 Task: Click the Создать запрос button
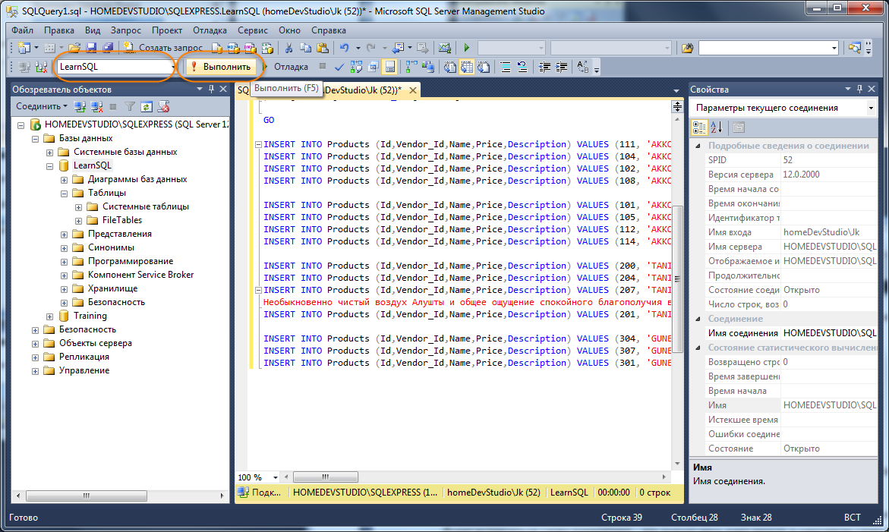pos(163,48)
